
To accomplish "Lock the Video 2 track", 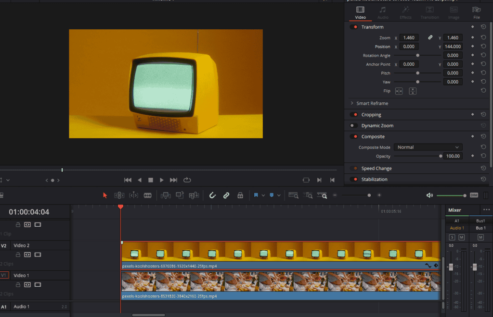I will point(18,255).
